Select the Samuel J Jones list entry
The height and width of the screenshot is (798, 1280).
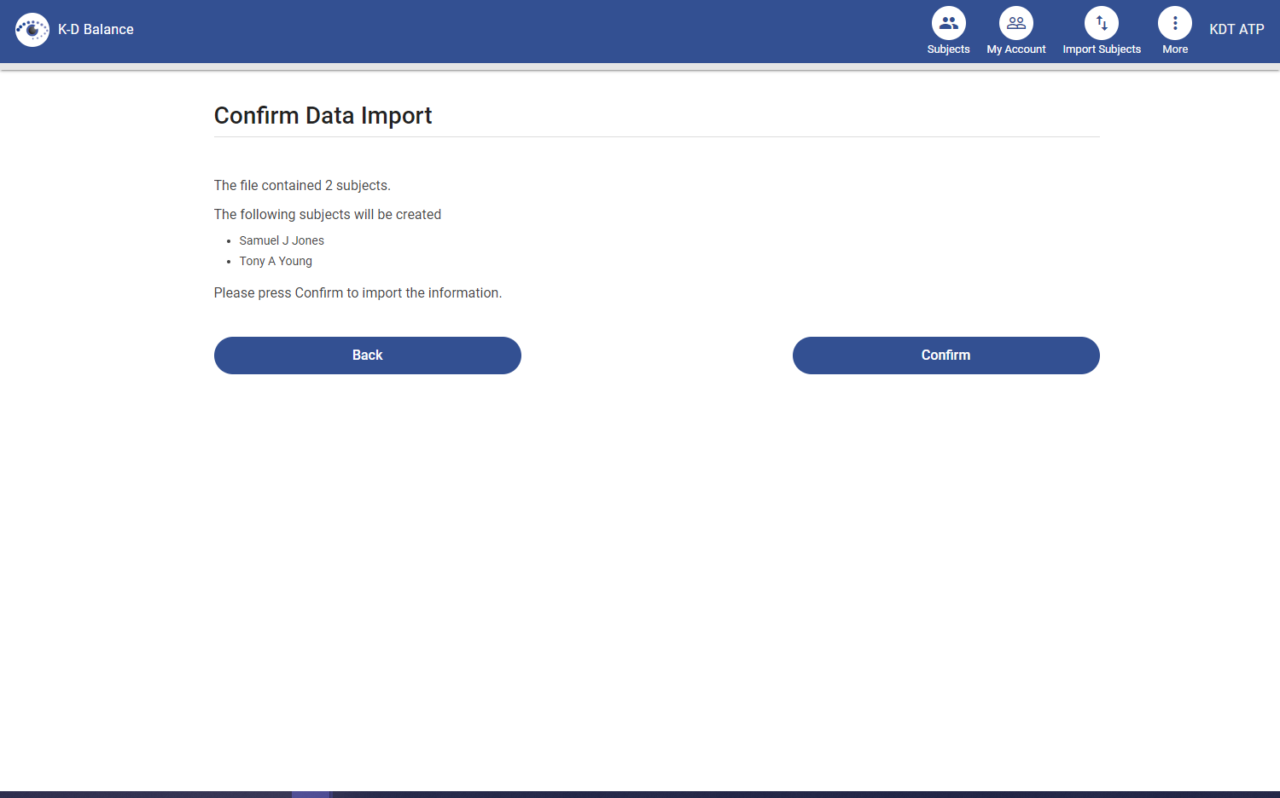(282, 240)
